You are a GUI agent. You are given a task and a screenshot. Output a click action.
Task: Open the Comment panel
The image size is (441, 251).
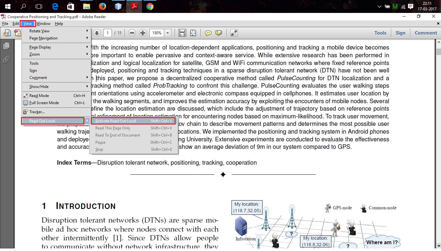[426, 33]
